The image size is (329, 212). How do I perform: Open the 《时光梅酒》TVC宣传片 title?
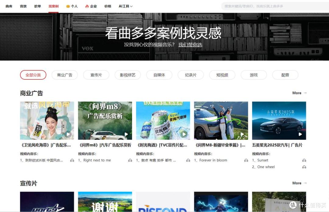162,145
